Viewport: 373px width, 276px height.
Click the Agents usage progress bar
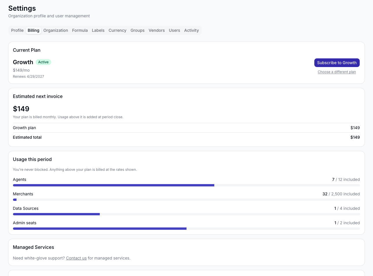(x=186, y=185)
